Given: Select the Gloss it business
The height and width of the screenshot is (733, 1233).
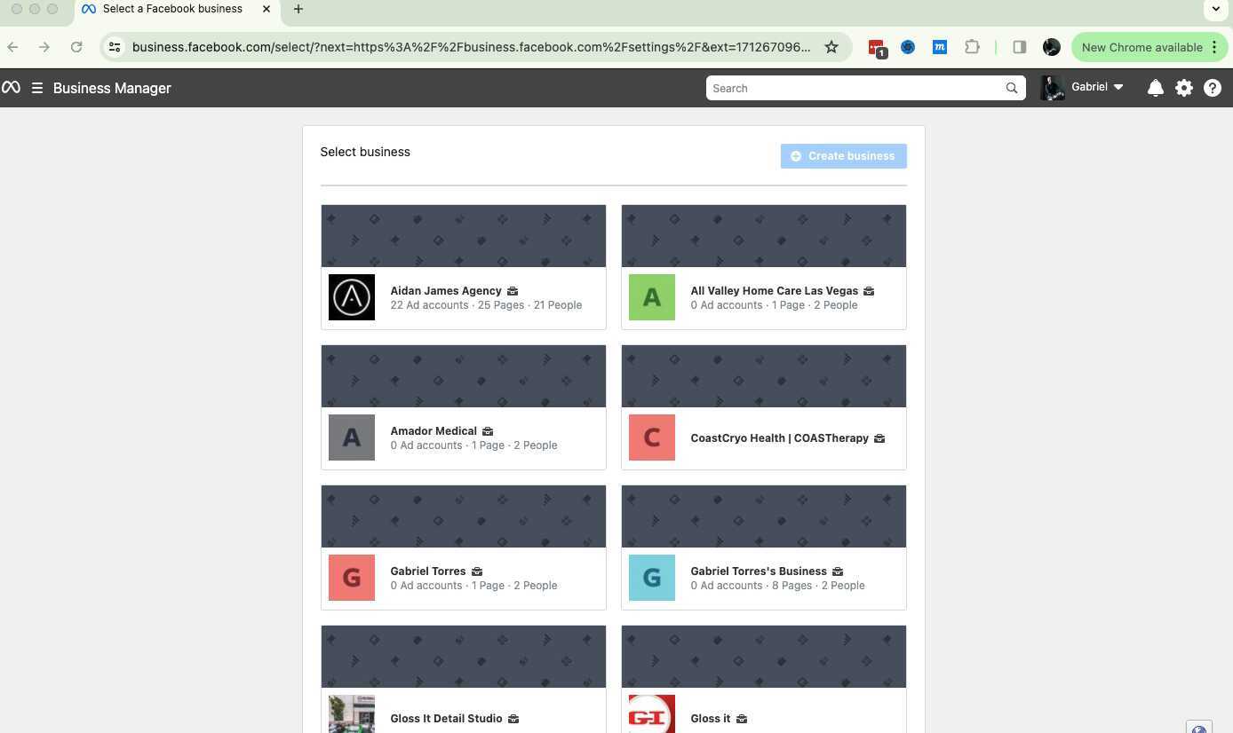Looking at the screenshot, I should 711,719.
